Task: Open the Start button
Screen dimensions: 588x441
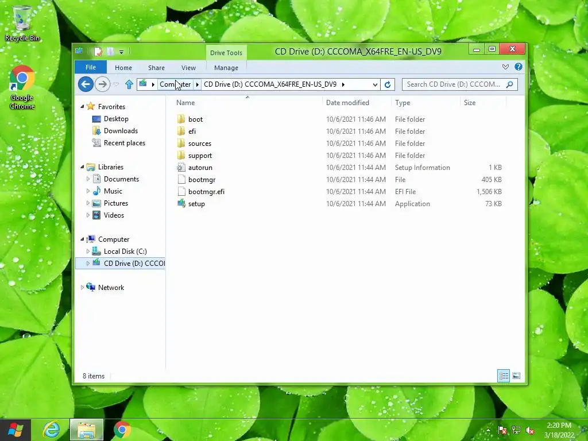Action: click(x=16, y=430)
